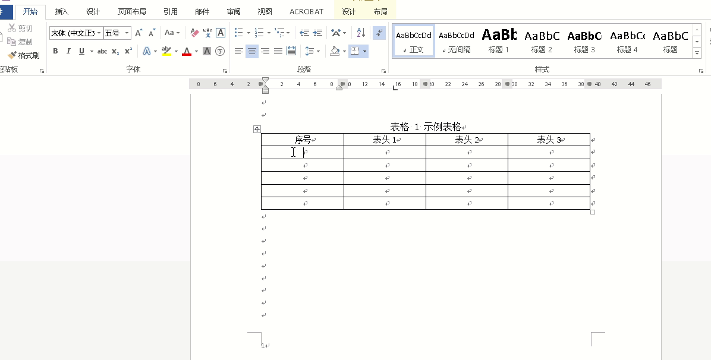
Task: Apply the 标题 2 style
Action: click(x=542, y=41)
